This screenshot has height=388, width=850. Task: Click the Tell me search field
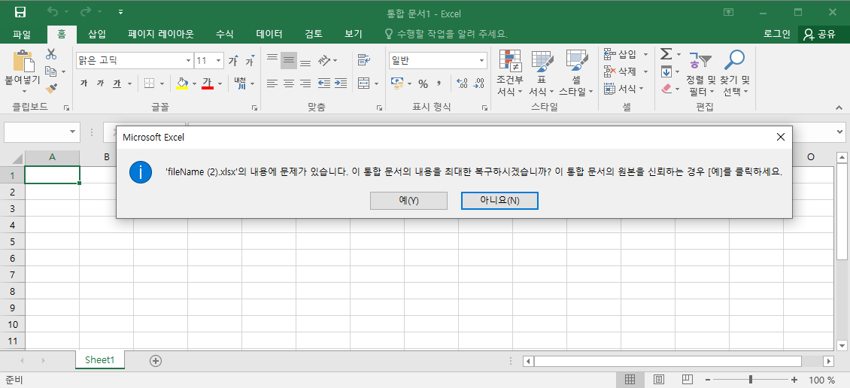445,34
